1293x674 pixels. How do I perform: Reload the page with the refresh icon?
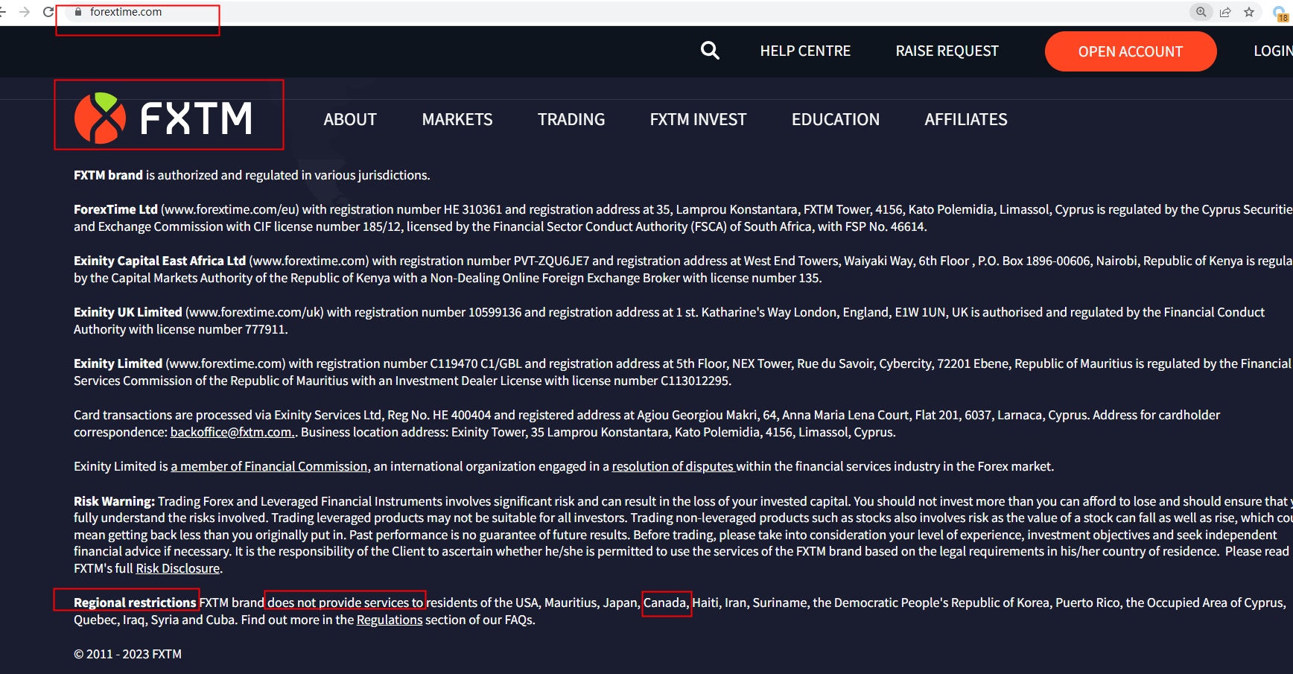(x=48, y=12)
